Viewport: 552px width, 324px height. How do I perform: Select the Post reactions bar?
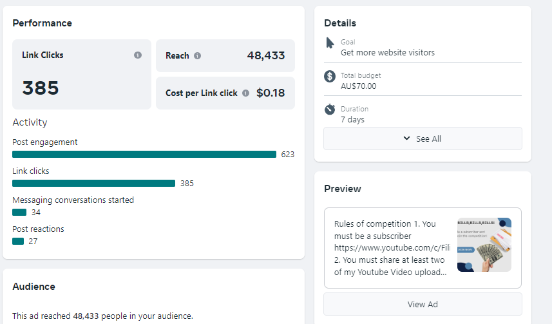click(x=18, y=242)
